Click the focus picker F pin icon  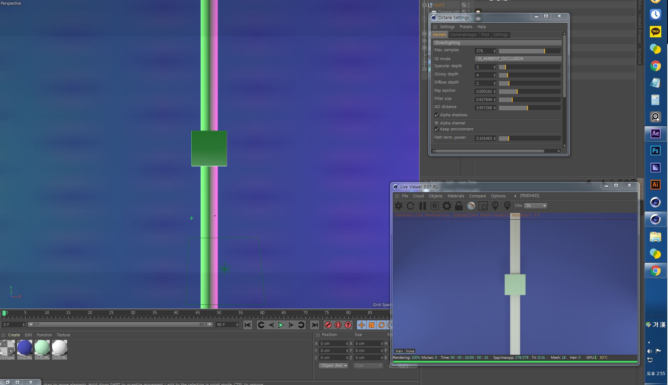pyautogui.click(x=495, y=206)
